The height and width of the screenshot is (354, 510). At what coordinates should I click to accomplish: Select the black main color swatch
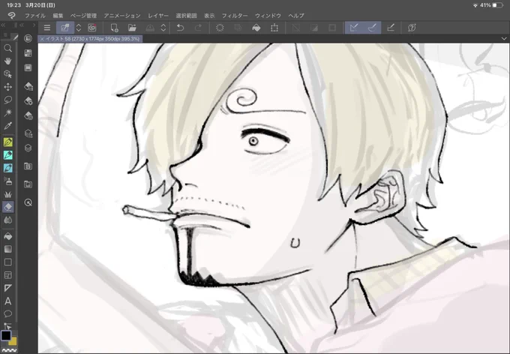pos(6,335)
